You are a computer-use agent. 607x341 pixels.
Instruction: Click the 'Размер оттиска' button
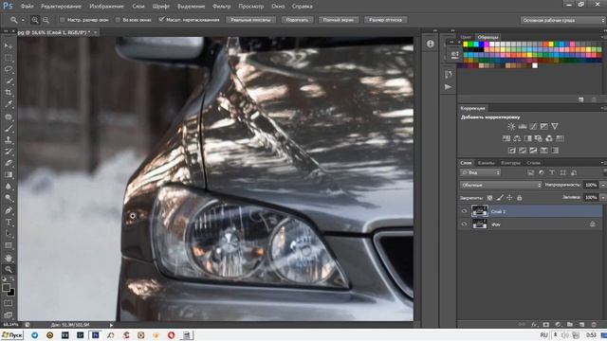pyautogui.click(x=385, y=20)
